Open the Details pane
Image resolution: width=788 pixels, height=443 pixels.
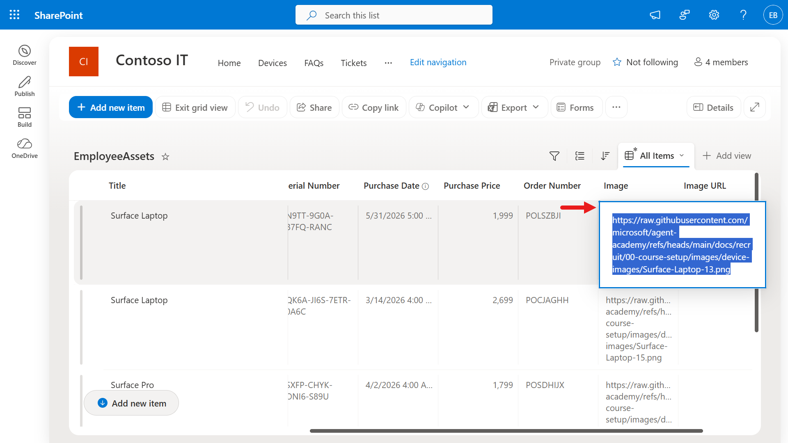714,107
